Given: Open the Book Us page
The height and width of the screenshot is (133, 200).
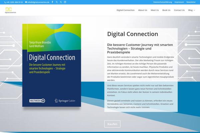Looking at the screenshot, I should [x=166, y=10].
